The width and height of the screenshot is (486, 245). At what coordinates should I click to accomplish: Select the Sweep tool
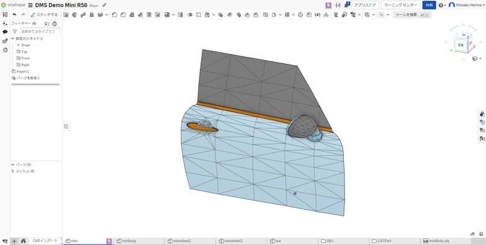coord(83,14)
